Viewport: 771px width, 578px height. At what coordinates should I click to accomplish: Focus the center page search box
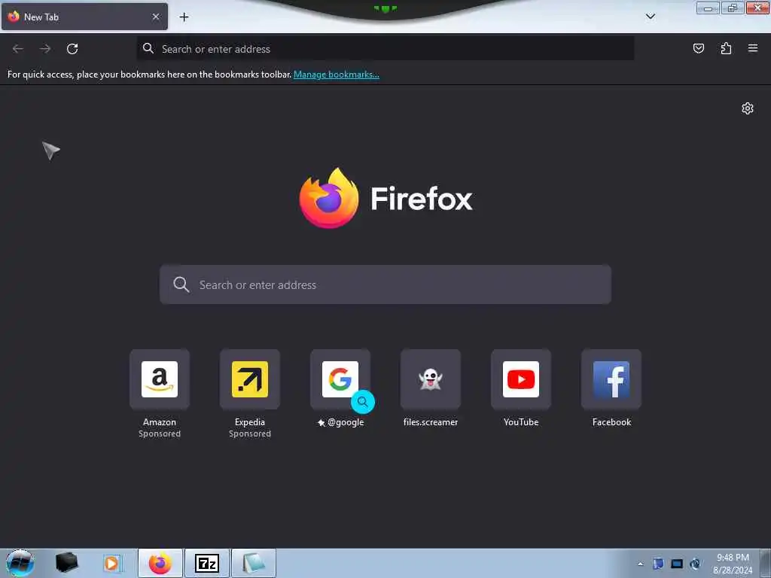[x=385, y=284]
